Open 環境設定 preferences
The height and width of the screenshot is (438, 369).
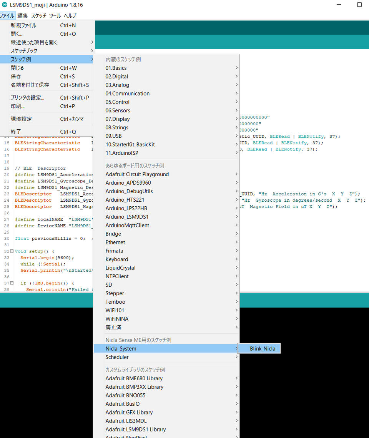tap(21, 119)
